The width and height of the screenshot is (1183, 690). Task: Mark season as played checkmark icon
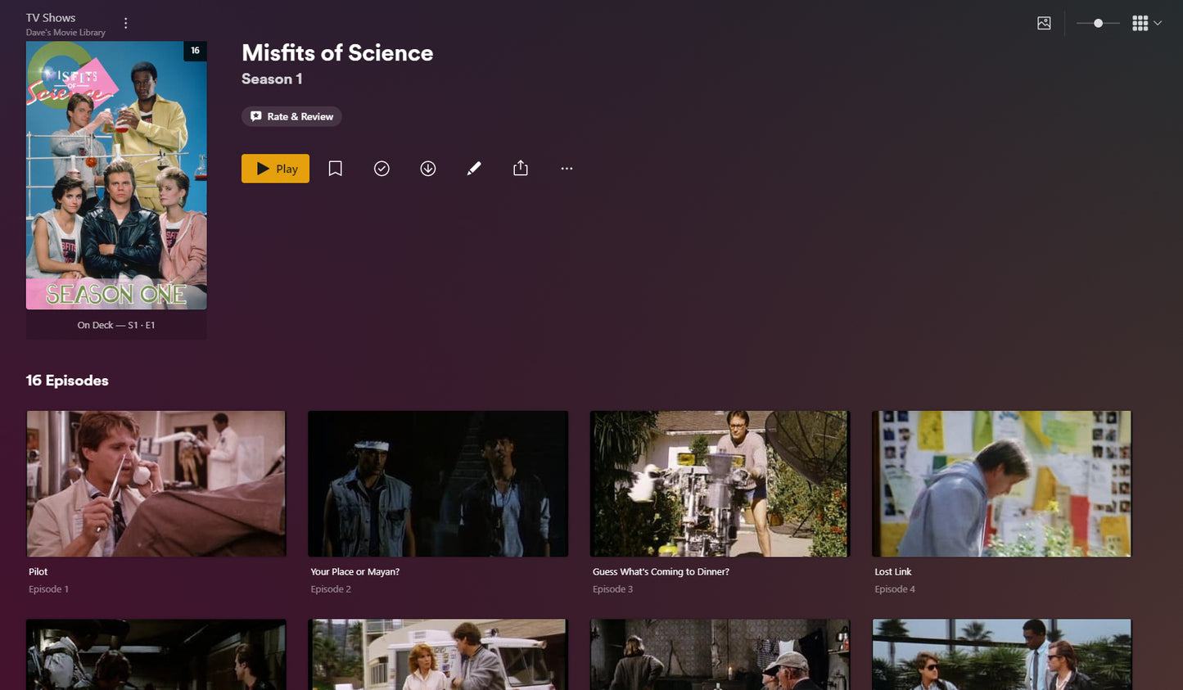pyautogui.click(x=382, y=169)
